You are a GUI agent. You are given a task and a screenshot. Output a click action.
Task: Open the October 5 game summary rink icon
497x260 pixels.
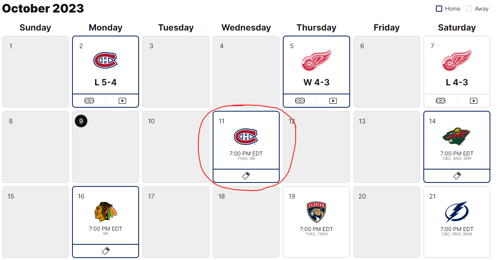tap(300, 101)
